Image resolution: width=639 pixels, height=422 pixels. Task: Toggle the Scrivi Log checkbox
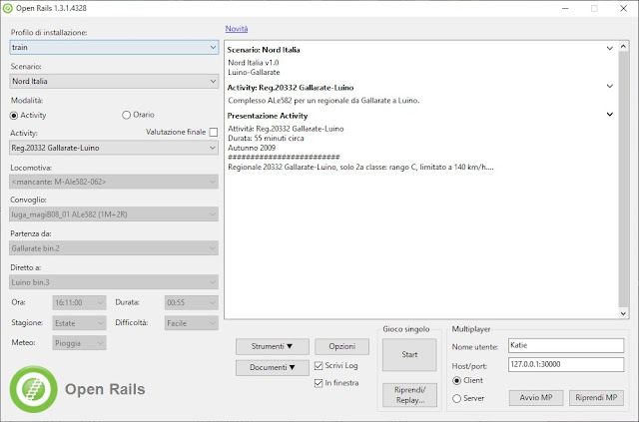coord(319,366)
